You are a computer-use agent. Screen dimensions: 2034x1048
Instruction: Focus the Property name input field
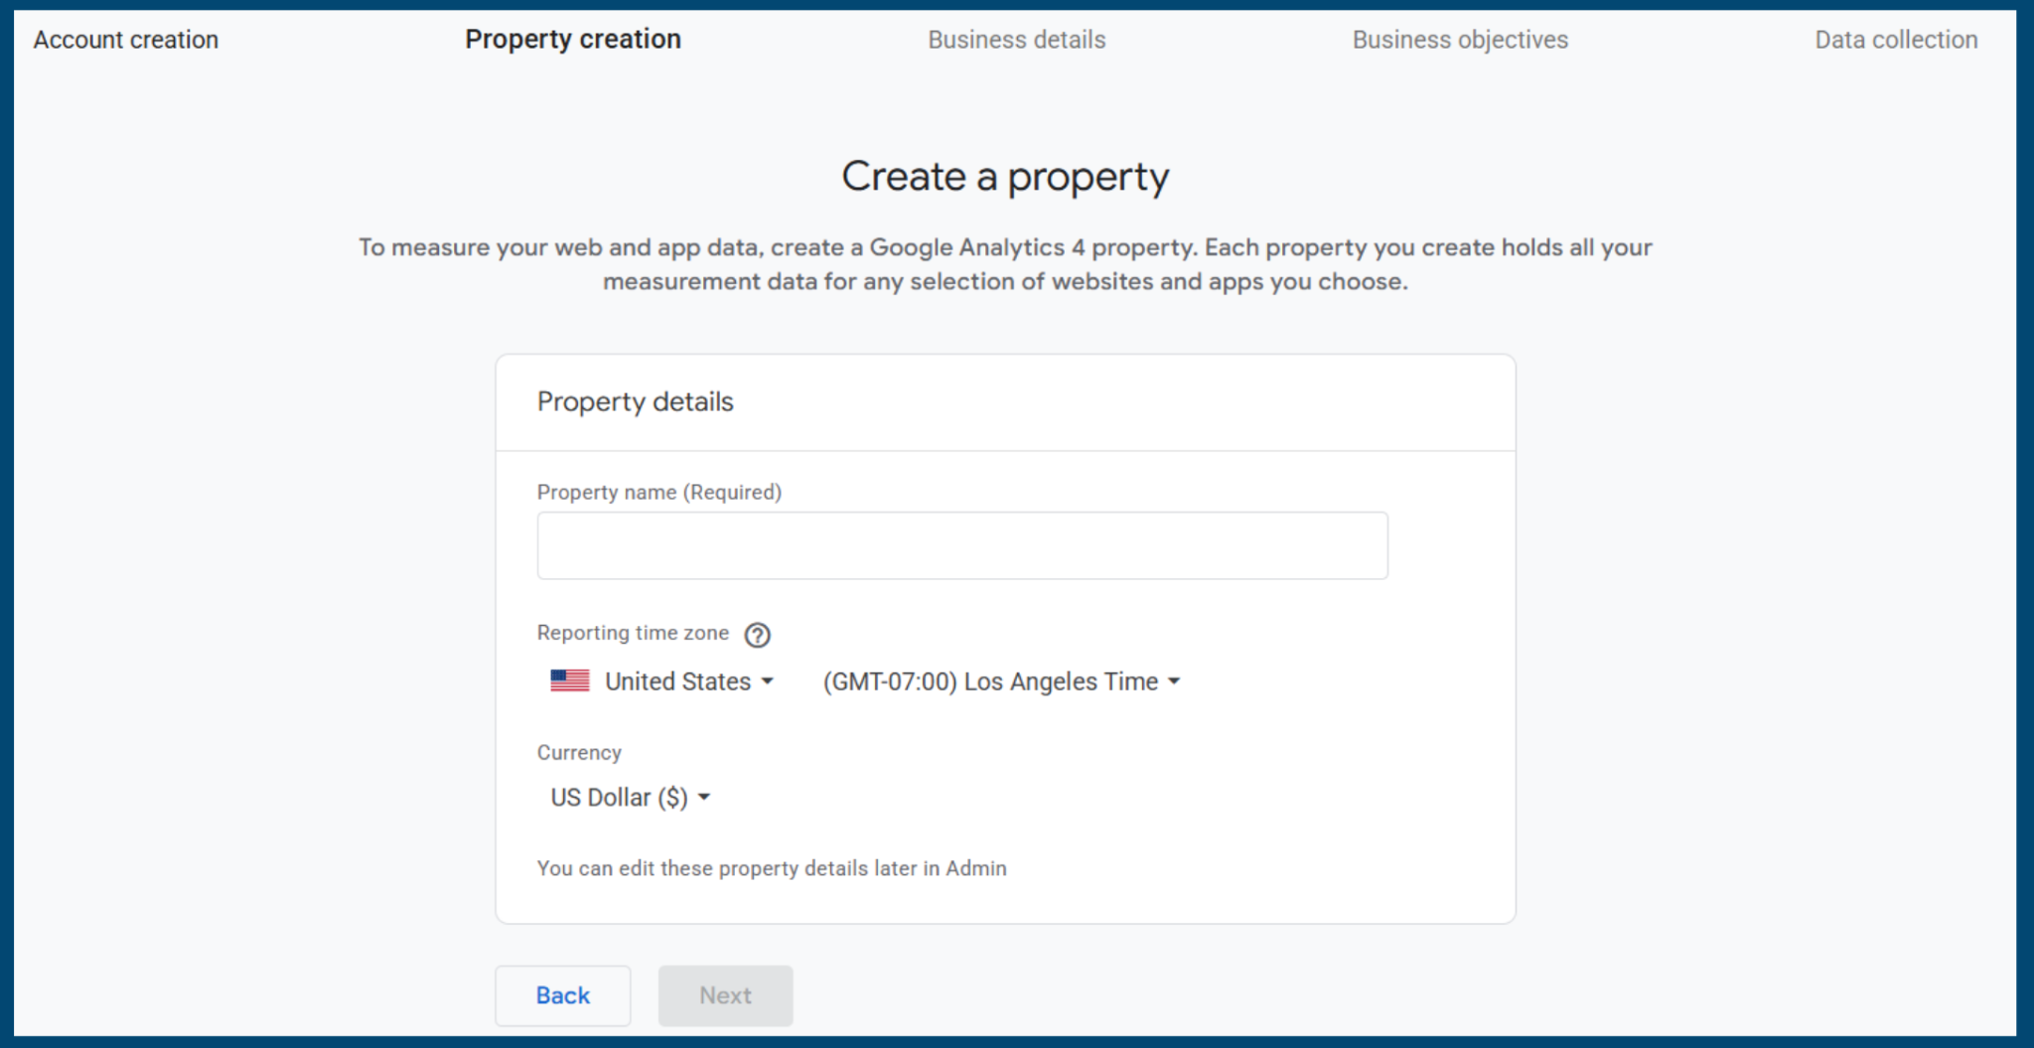click(x=962, y=545)
